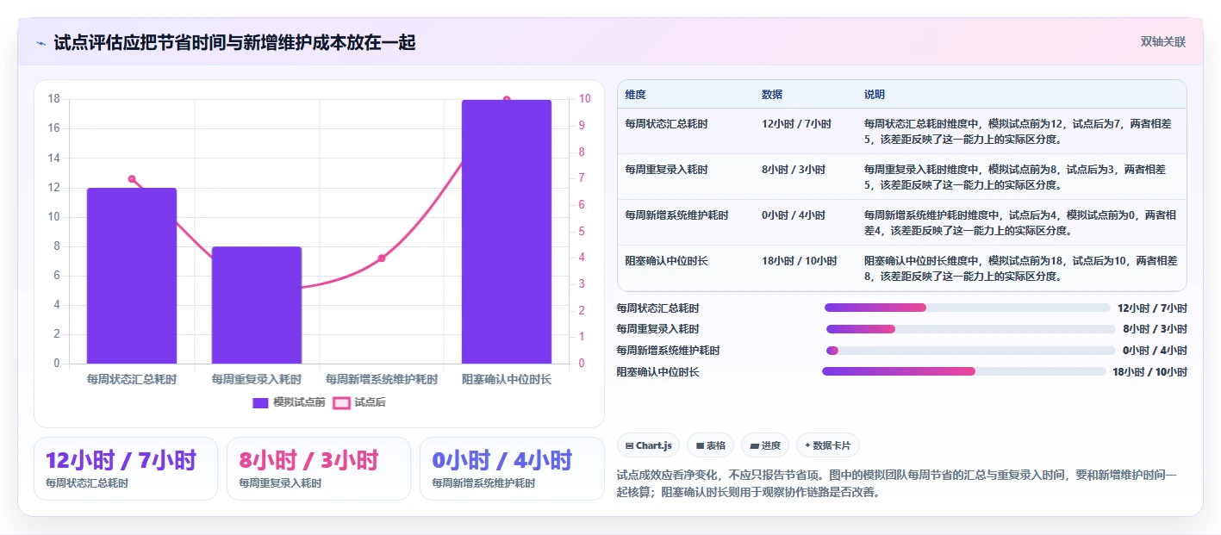Image resolution: width=1221 pixels, height=535 pixels.
Task: Click the 表格 tag chip
Action: point(710,445)
